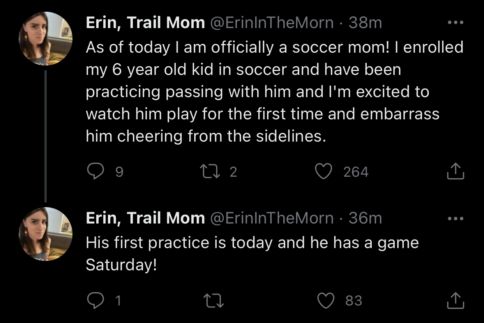Open the 38m timestamp link

[x=365, y=23]
